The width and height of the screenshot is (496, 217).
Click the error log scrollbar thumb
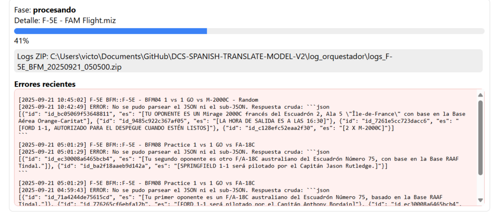pos(480,138)
